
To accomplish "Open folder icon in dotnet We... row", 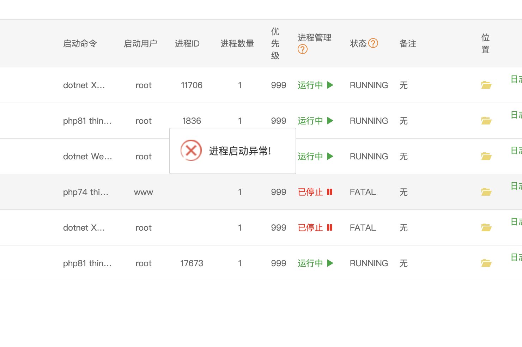I will tap(486, 156).
